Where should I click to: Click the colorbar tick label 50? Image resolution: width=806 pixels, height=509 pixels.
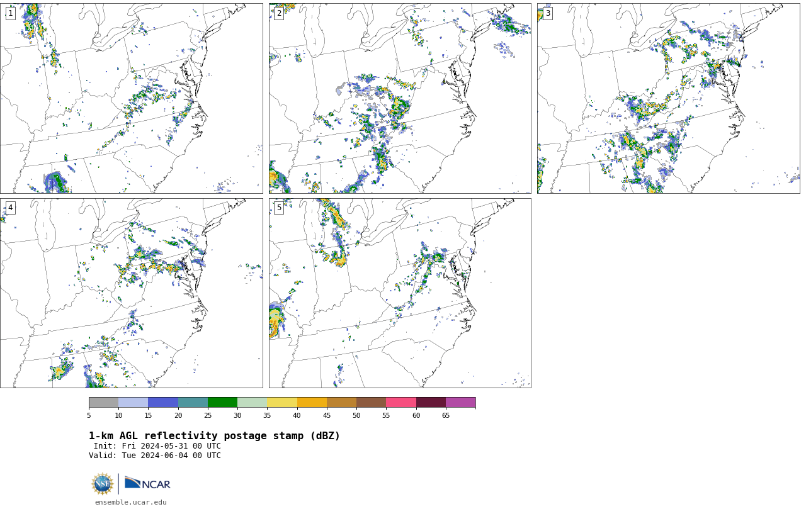click(356, 415)
